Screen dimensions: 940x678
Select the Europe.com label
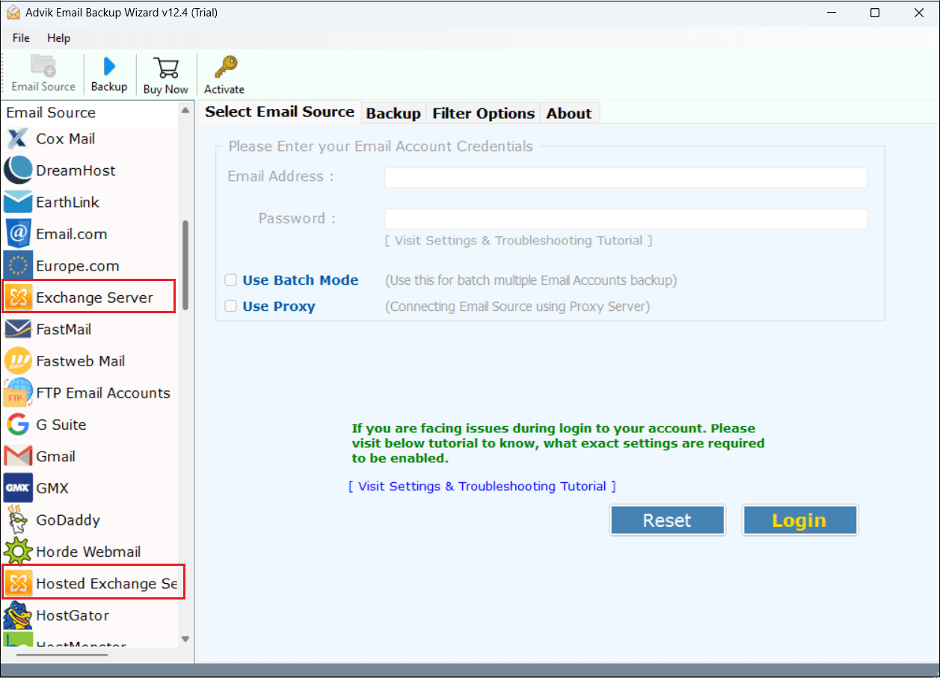pos(77,266)
